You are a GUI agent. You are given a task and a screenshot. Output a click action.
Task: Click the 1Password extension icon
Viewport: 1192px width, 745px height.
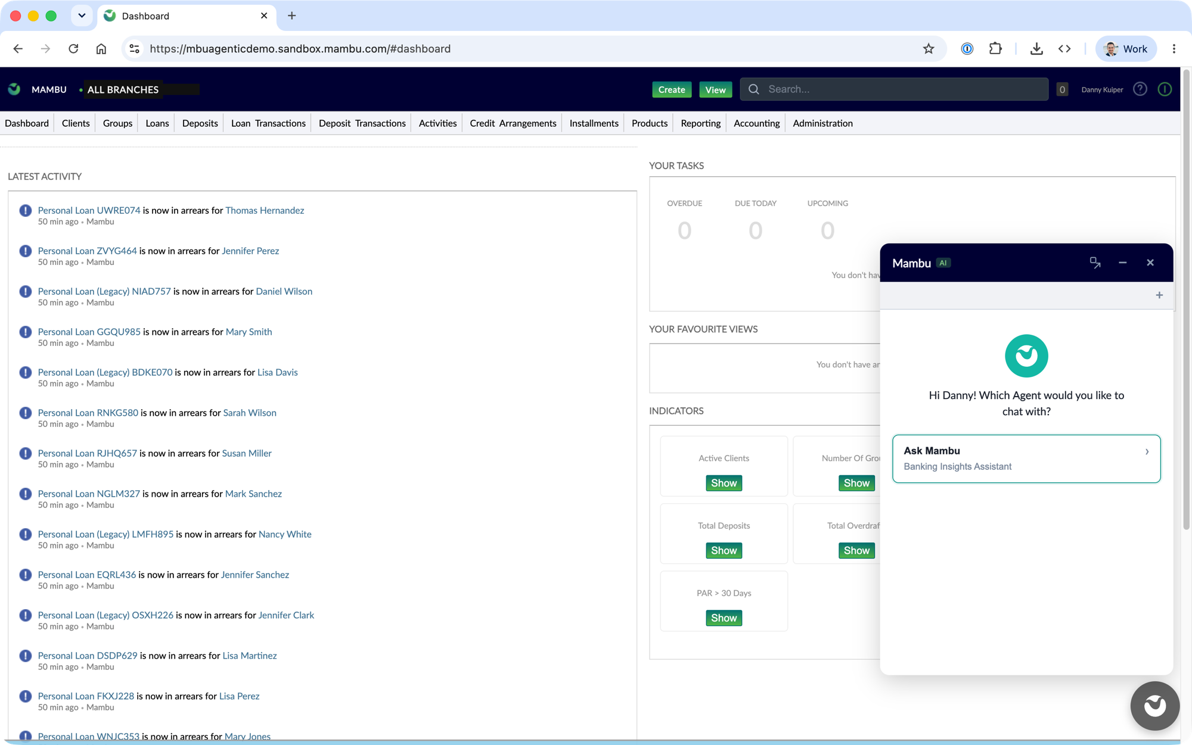(967, 49)
